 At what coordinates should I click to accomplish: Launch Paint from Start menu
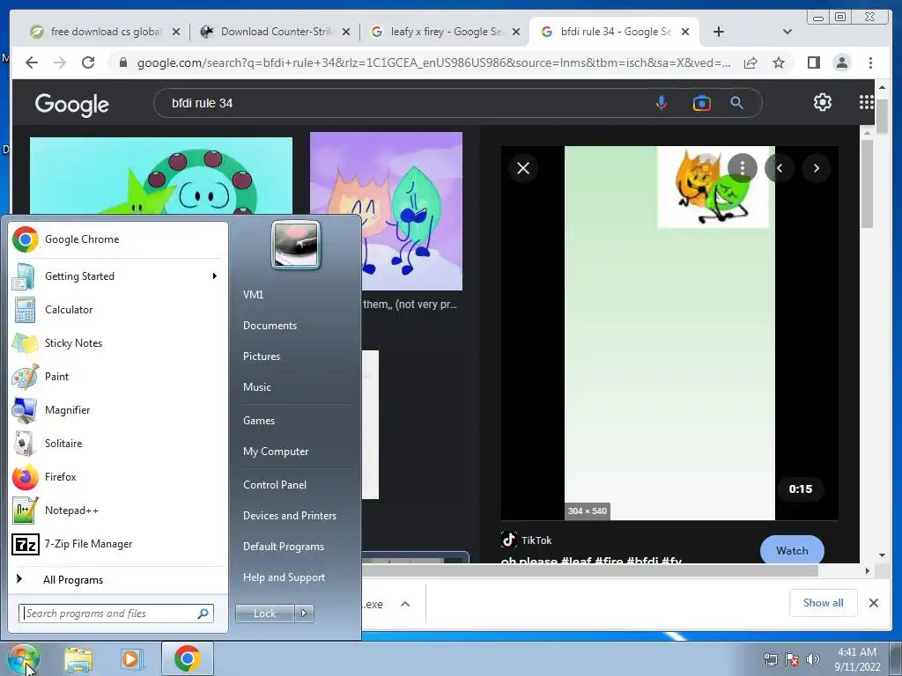coord(117,377)
